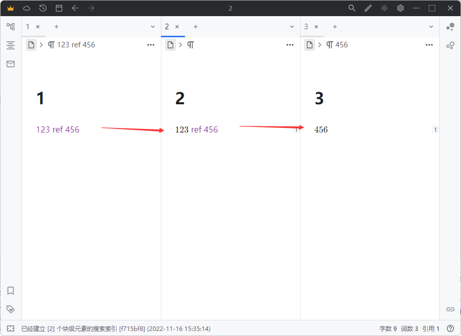Click reference count '引用 1' in status bar
Screen dimensions: 461x336
[431, 328]
